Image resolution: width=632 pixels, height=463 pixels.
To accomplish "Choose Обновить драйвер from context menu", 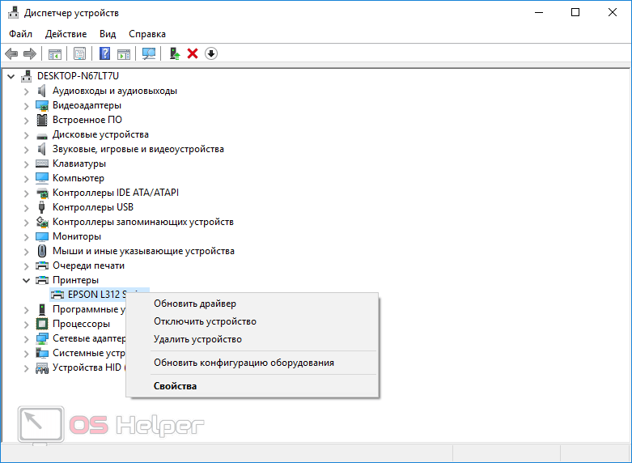I will tap(252, 304).
